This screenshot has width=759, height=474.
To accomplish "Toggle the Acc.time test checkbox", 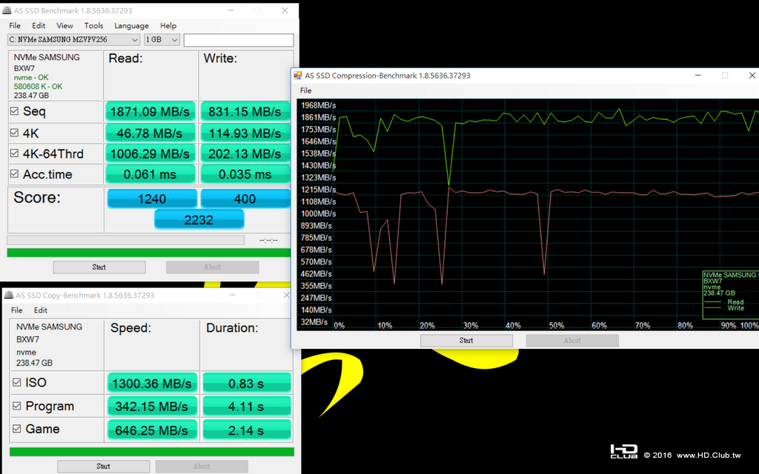I will coord(15,173).
